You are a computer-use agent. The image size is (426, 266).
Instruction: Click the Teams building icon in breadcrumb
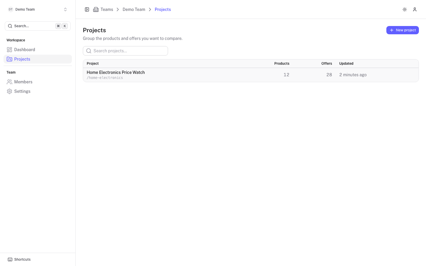(x=96, y=9)
